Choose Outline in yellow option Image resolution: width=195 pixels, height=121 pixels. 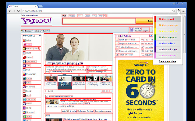coord(168,31)
